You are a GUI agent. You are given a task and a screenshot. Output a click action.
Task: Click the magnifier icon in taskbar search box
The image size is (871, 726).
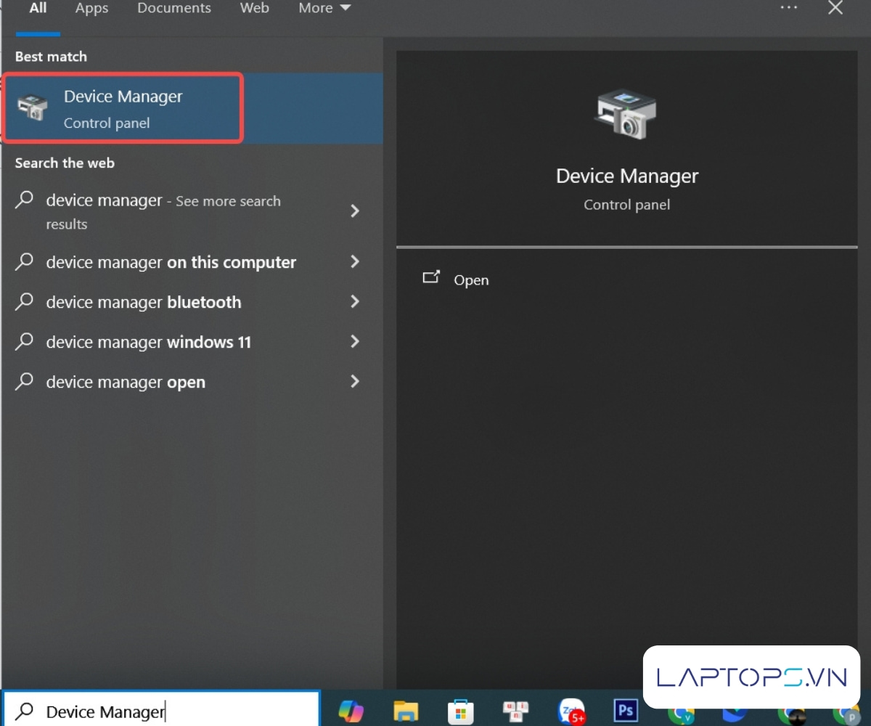click(x=25, y=711)
